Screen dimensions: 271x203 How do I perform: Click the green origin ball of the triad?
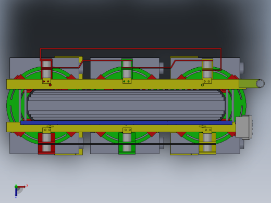coord(16,187)
